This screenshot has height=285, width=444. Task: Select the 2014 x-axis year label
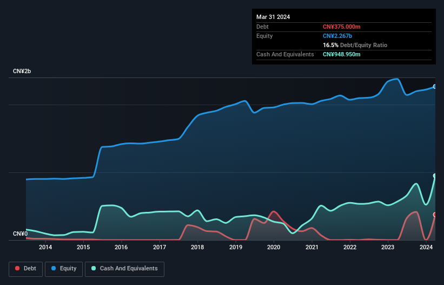[45, 248]
